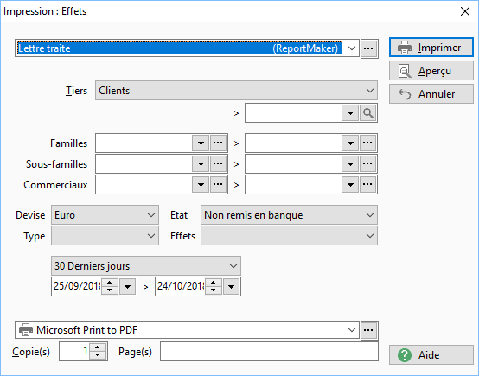Click ellipsis button of first Familles field

pyautogui.click(x=218, y=143)
